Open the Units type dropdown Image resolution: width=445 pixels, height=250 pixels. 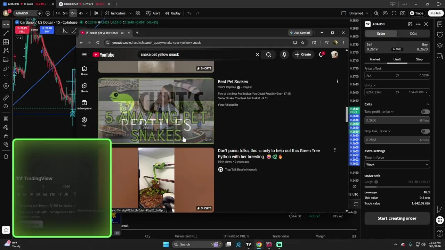370,85
